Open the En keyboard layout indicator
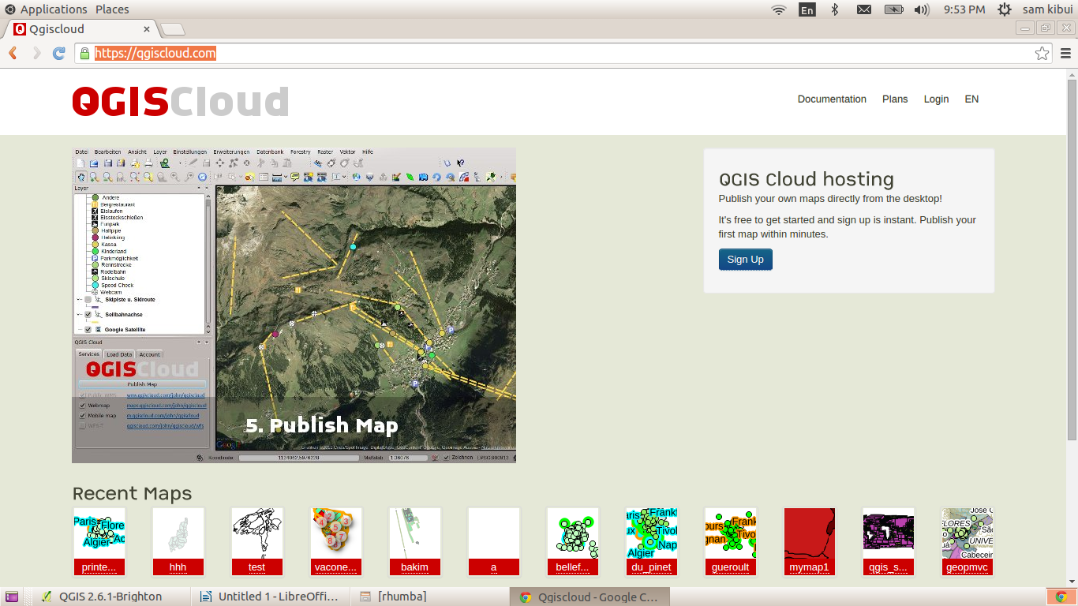This screenshot has height=606, width=1078. tap(807, 9)
